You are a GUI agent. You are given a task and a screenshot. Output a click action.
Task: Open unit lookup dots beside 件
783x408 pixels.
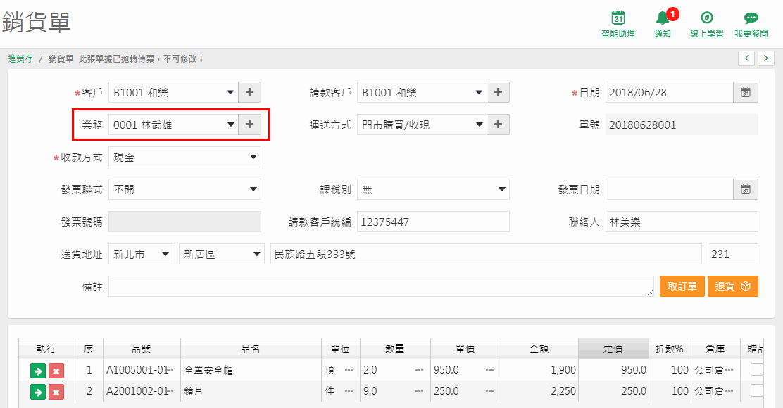(x=349, y=391)
